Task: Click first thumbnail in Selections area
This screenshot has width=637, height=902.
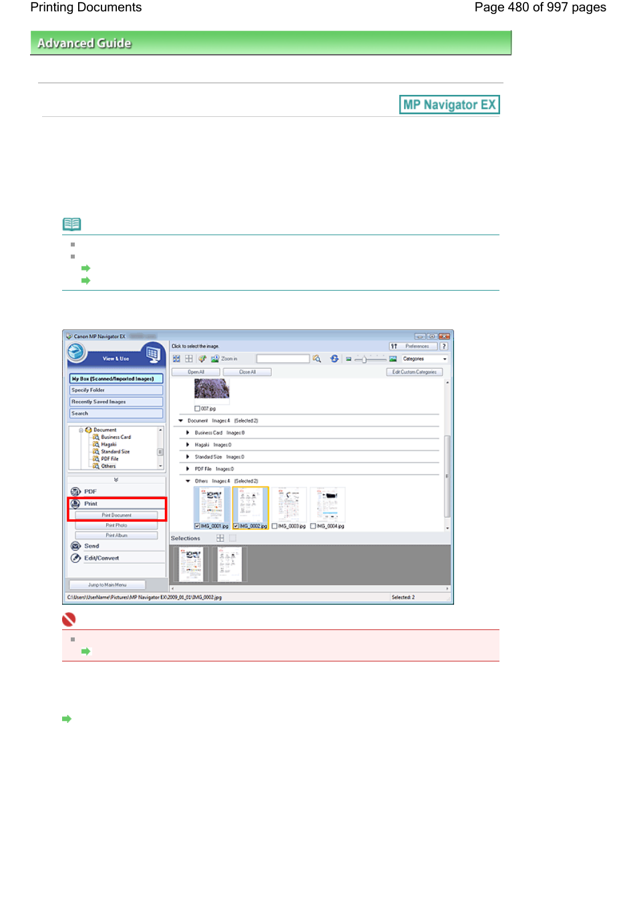Action: click(191, 565)
